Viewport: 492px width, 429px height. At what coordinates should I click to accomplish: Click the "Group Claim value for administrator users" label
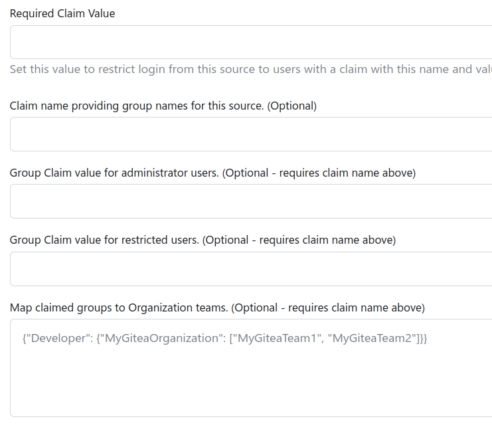[x=114, y=173]
